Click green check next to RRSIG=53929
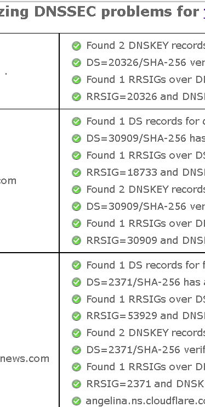The width and height of the screenshot is (205, 407). point(76,316)
